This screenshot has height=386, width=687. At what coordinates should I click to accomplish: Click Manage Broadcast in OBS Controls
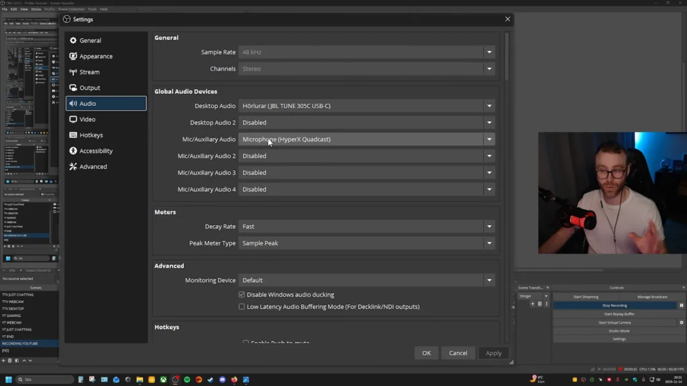pyautogui.click(x=652, y=297)
